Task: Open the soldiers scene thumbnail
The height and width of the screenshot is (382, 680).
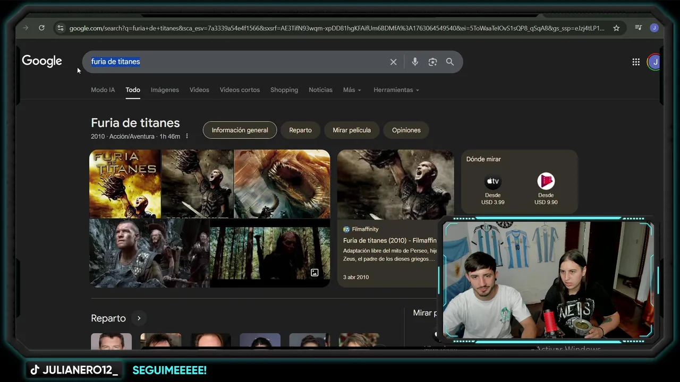Action: tap(149, 253)
